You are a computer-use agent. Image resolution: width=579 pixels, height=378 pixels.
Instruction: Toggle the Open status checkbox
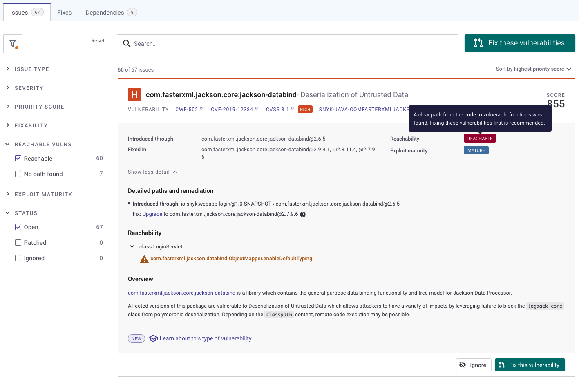[18, 227]
